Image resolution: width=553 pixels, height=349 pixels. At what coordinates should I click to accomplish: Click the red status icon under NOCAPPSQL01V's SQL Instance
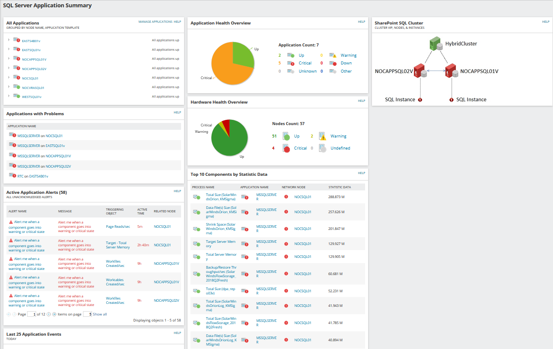pos(452,100)
